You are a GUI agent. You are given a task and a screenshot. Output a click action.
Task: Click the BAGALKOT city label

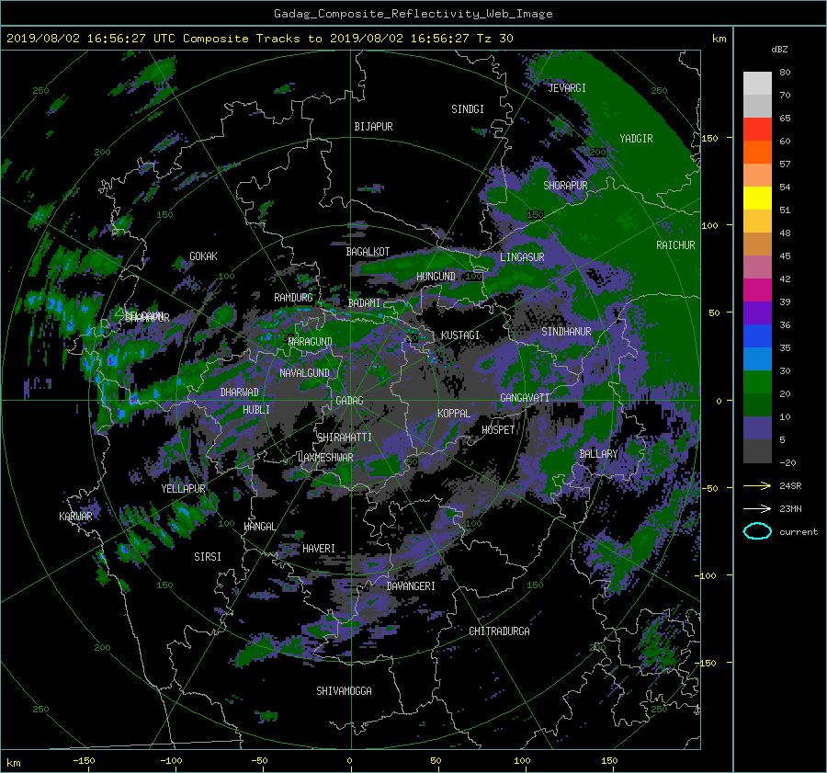[x=368, y=252]
